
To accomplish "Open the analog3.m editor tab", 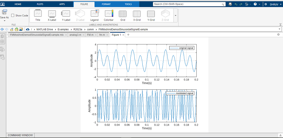I will pyautogui.click(x=75, y=35).
